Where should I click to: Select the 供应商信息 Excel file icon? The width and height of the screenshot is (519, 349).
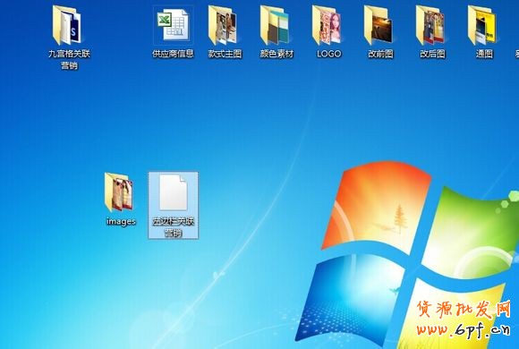(173, 25)
